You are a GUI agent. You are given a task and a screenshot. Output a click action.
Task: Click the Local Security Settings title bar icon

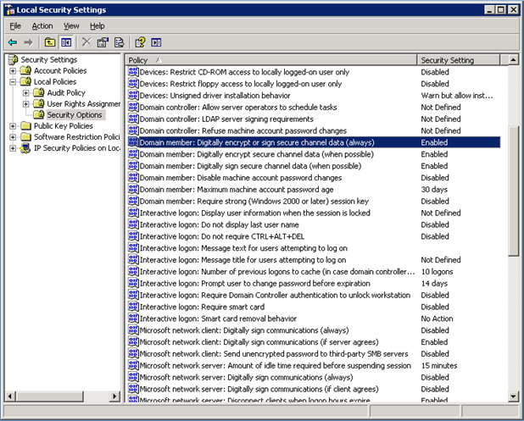point(10,9)
